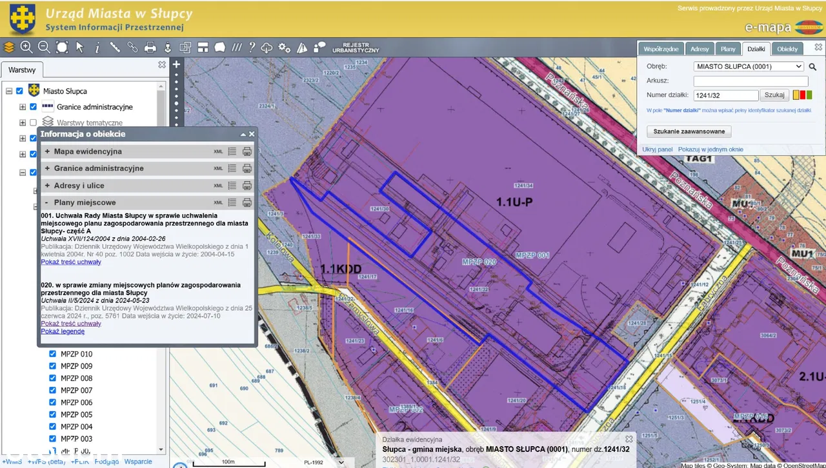
Task: Switch to the Adresy search tab
Action: 700,49
